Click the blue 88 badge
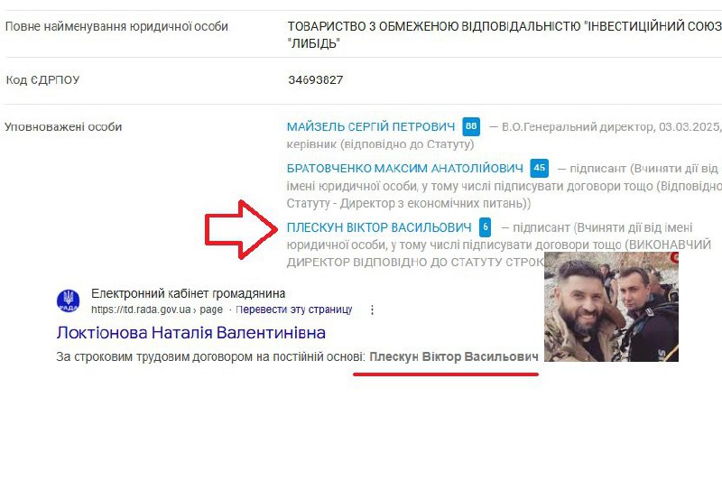Image resolution: width=722 pixels, height=499 pixels. click(x=471, y=126)
